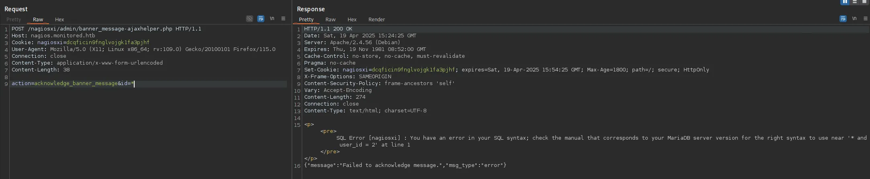The image size is (870, 179).
Task: Open the Render tab in Response
Action: 377,20
